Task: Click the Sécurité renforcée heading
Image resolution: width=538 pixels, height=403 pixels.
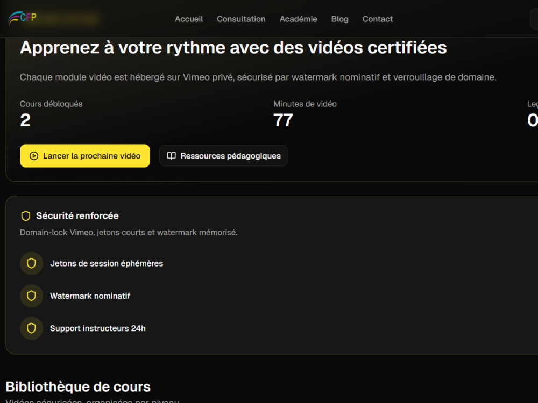Action: (77, 216)
